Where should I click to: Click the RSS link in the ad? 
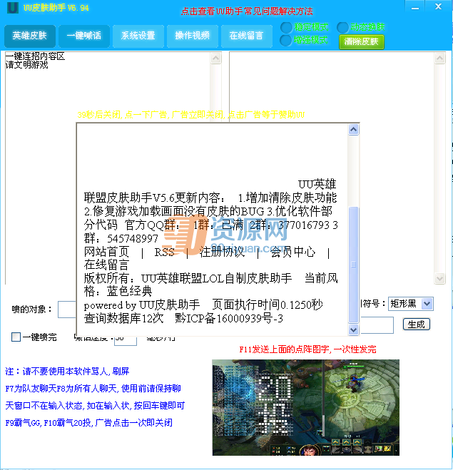[x=164, y=252]
